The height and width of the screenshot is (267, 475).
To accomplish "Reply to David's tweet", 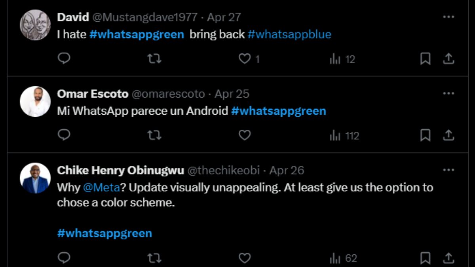I will (64, 59).
